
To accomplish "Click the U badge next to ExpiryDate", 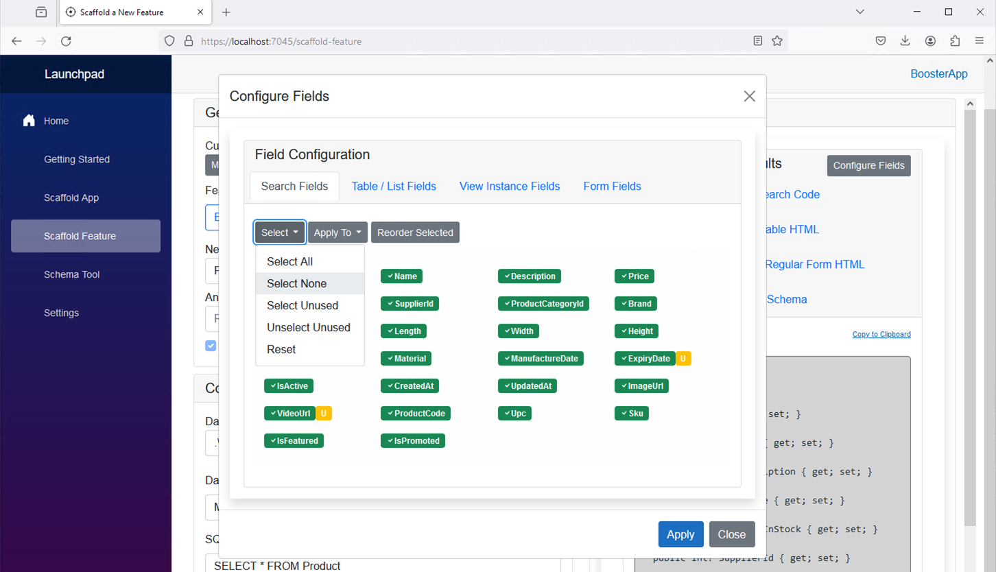I will tap(683, 359).
